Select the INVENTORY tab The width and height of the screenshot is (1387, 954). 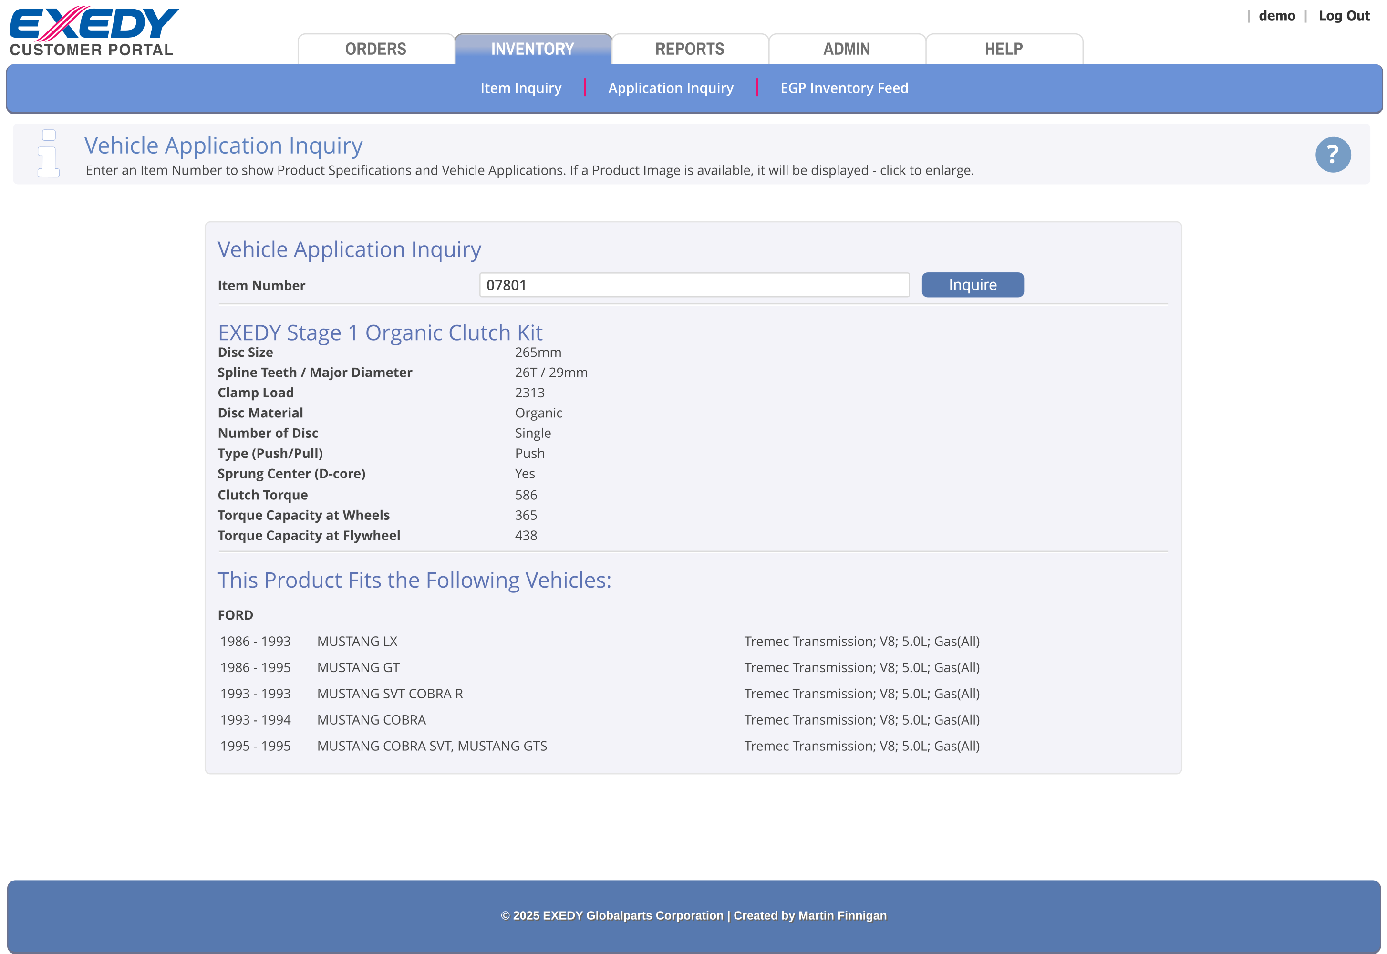point(532,49)
